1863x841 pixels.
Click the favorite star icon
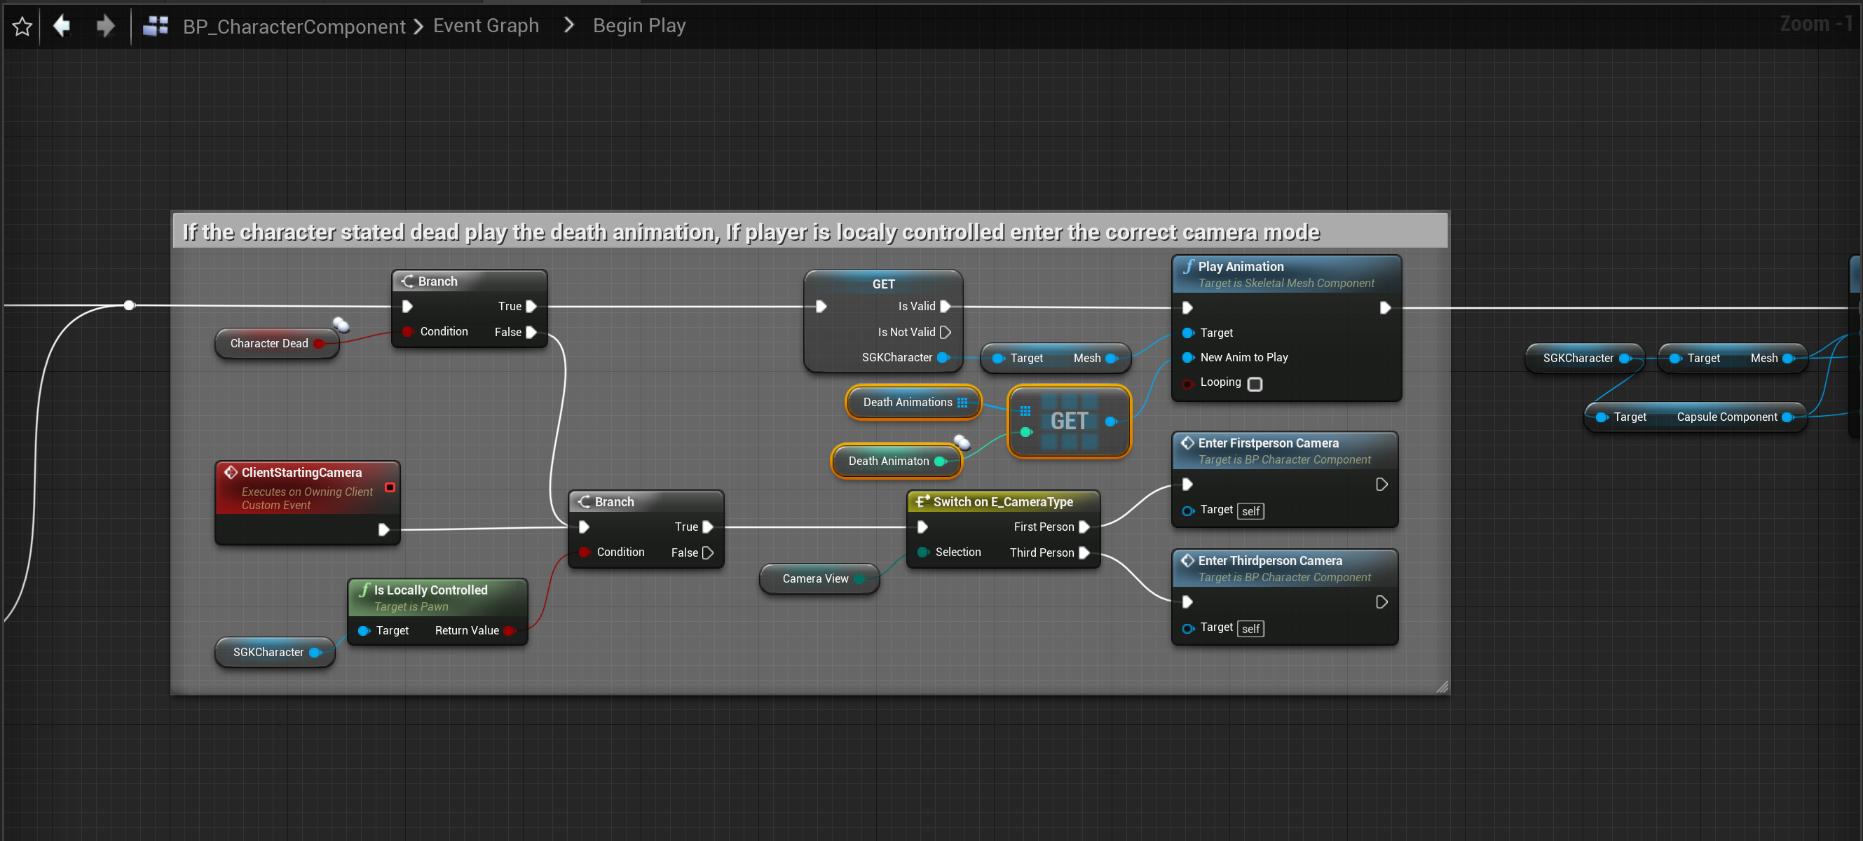[x=22, y=27]
